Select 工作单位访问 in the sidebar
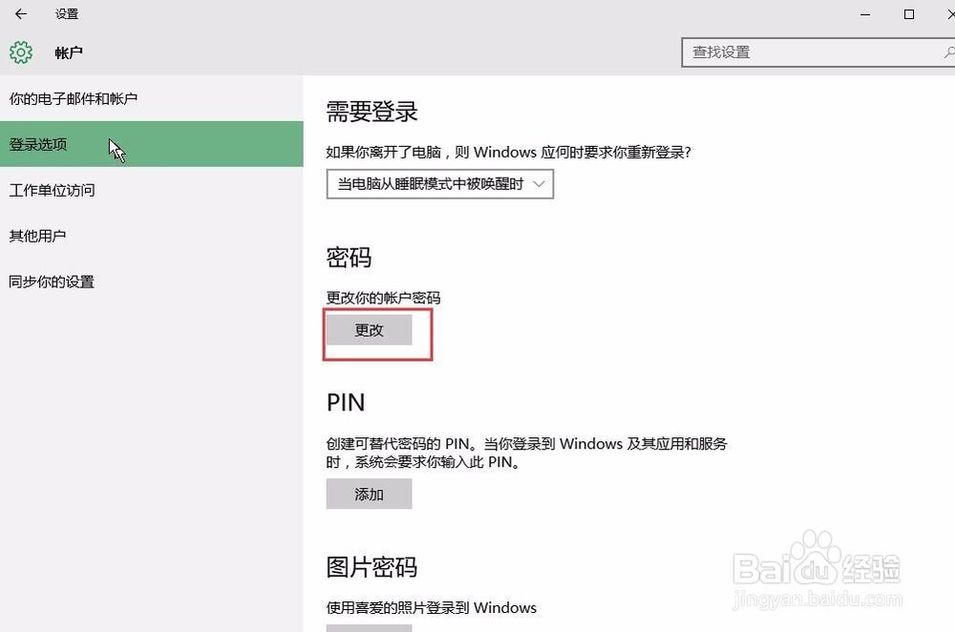The image size is (955, 632). (53, 190)
